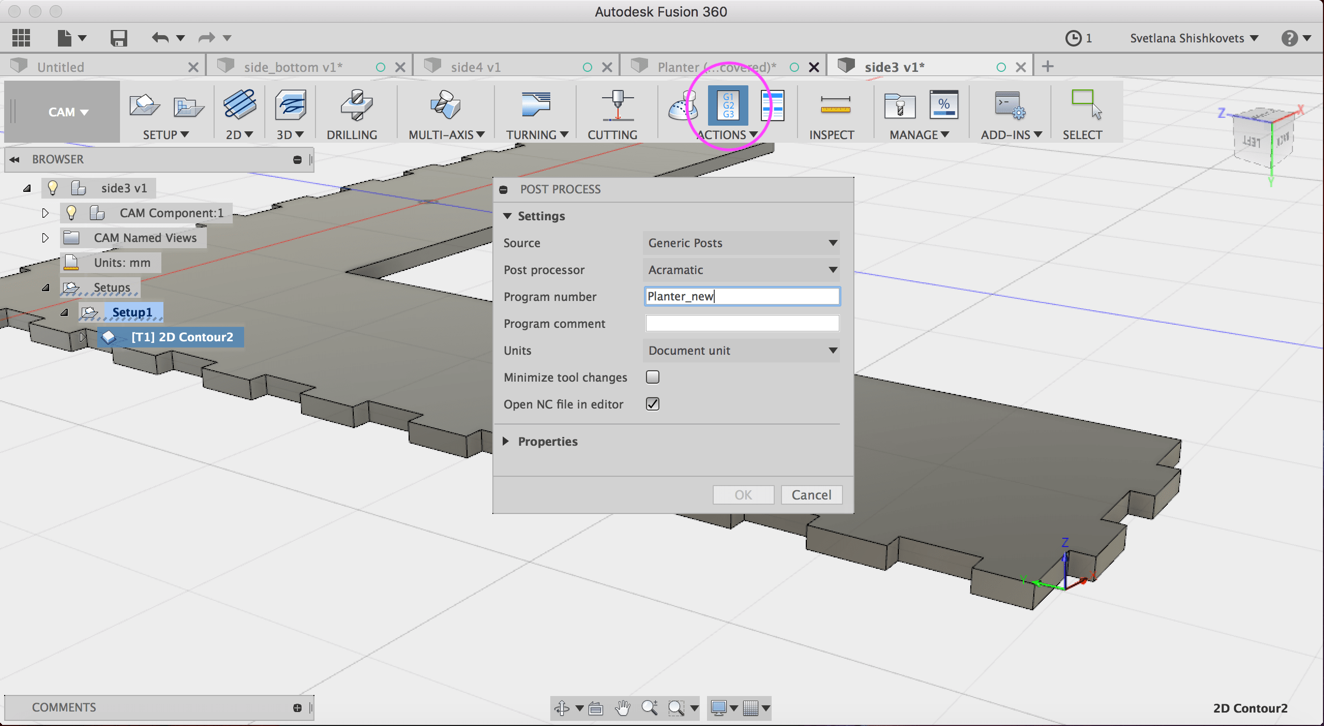This screenshot has width=1324, height=726.
Task: Expand the Comments panel
Action: 297,708
